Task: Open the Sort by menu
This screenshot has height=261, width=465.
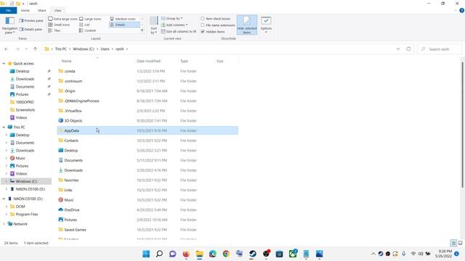Action: (x=153, y=25)
